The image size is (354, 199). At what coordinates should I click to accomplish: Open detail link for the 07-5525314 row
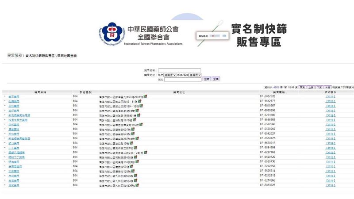click(x=331, y=171)
